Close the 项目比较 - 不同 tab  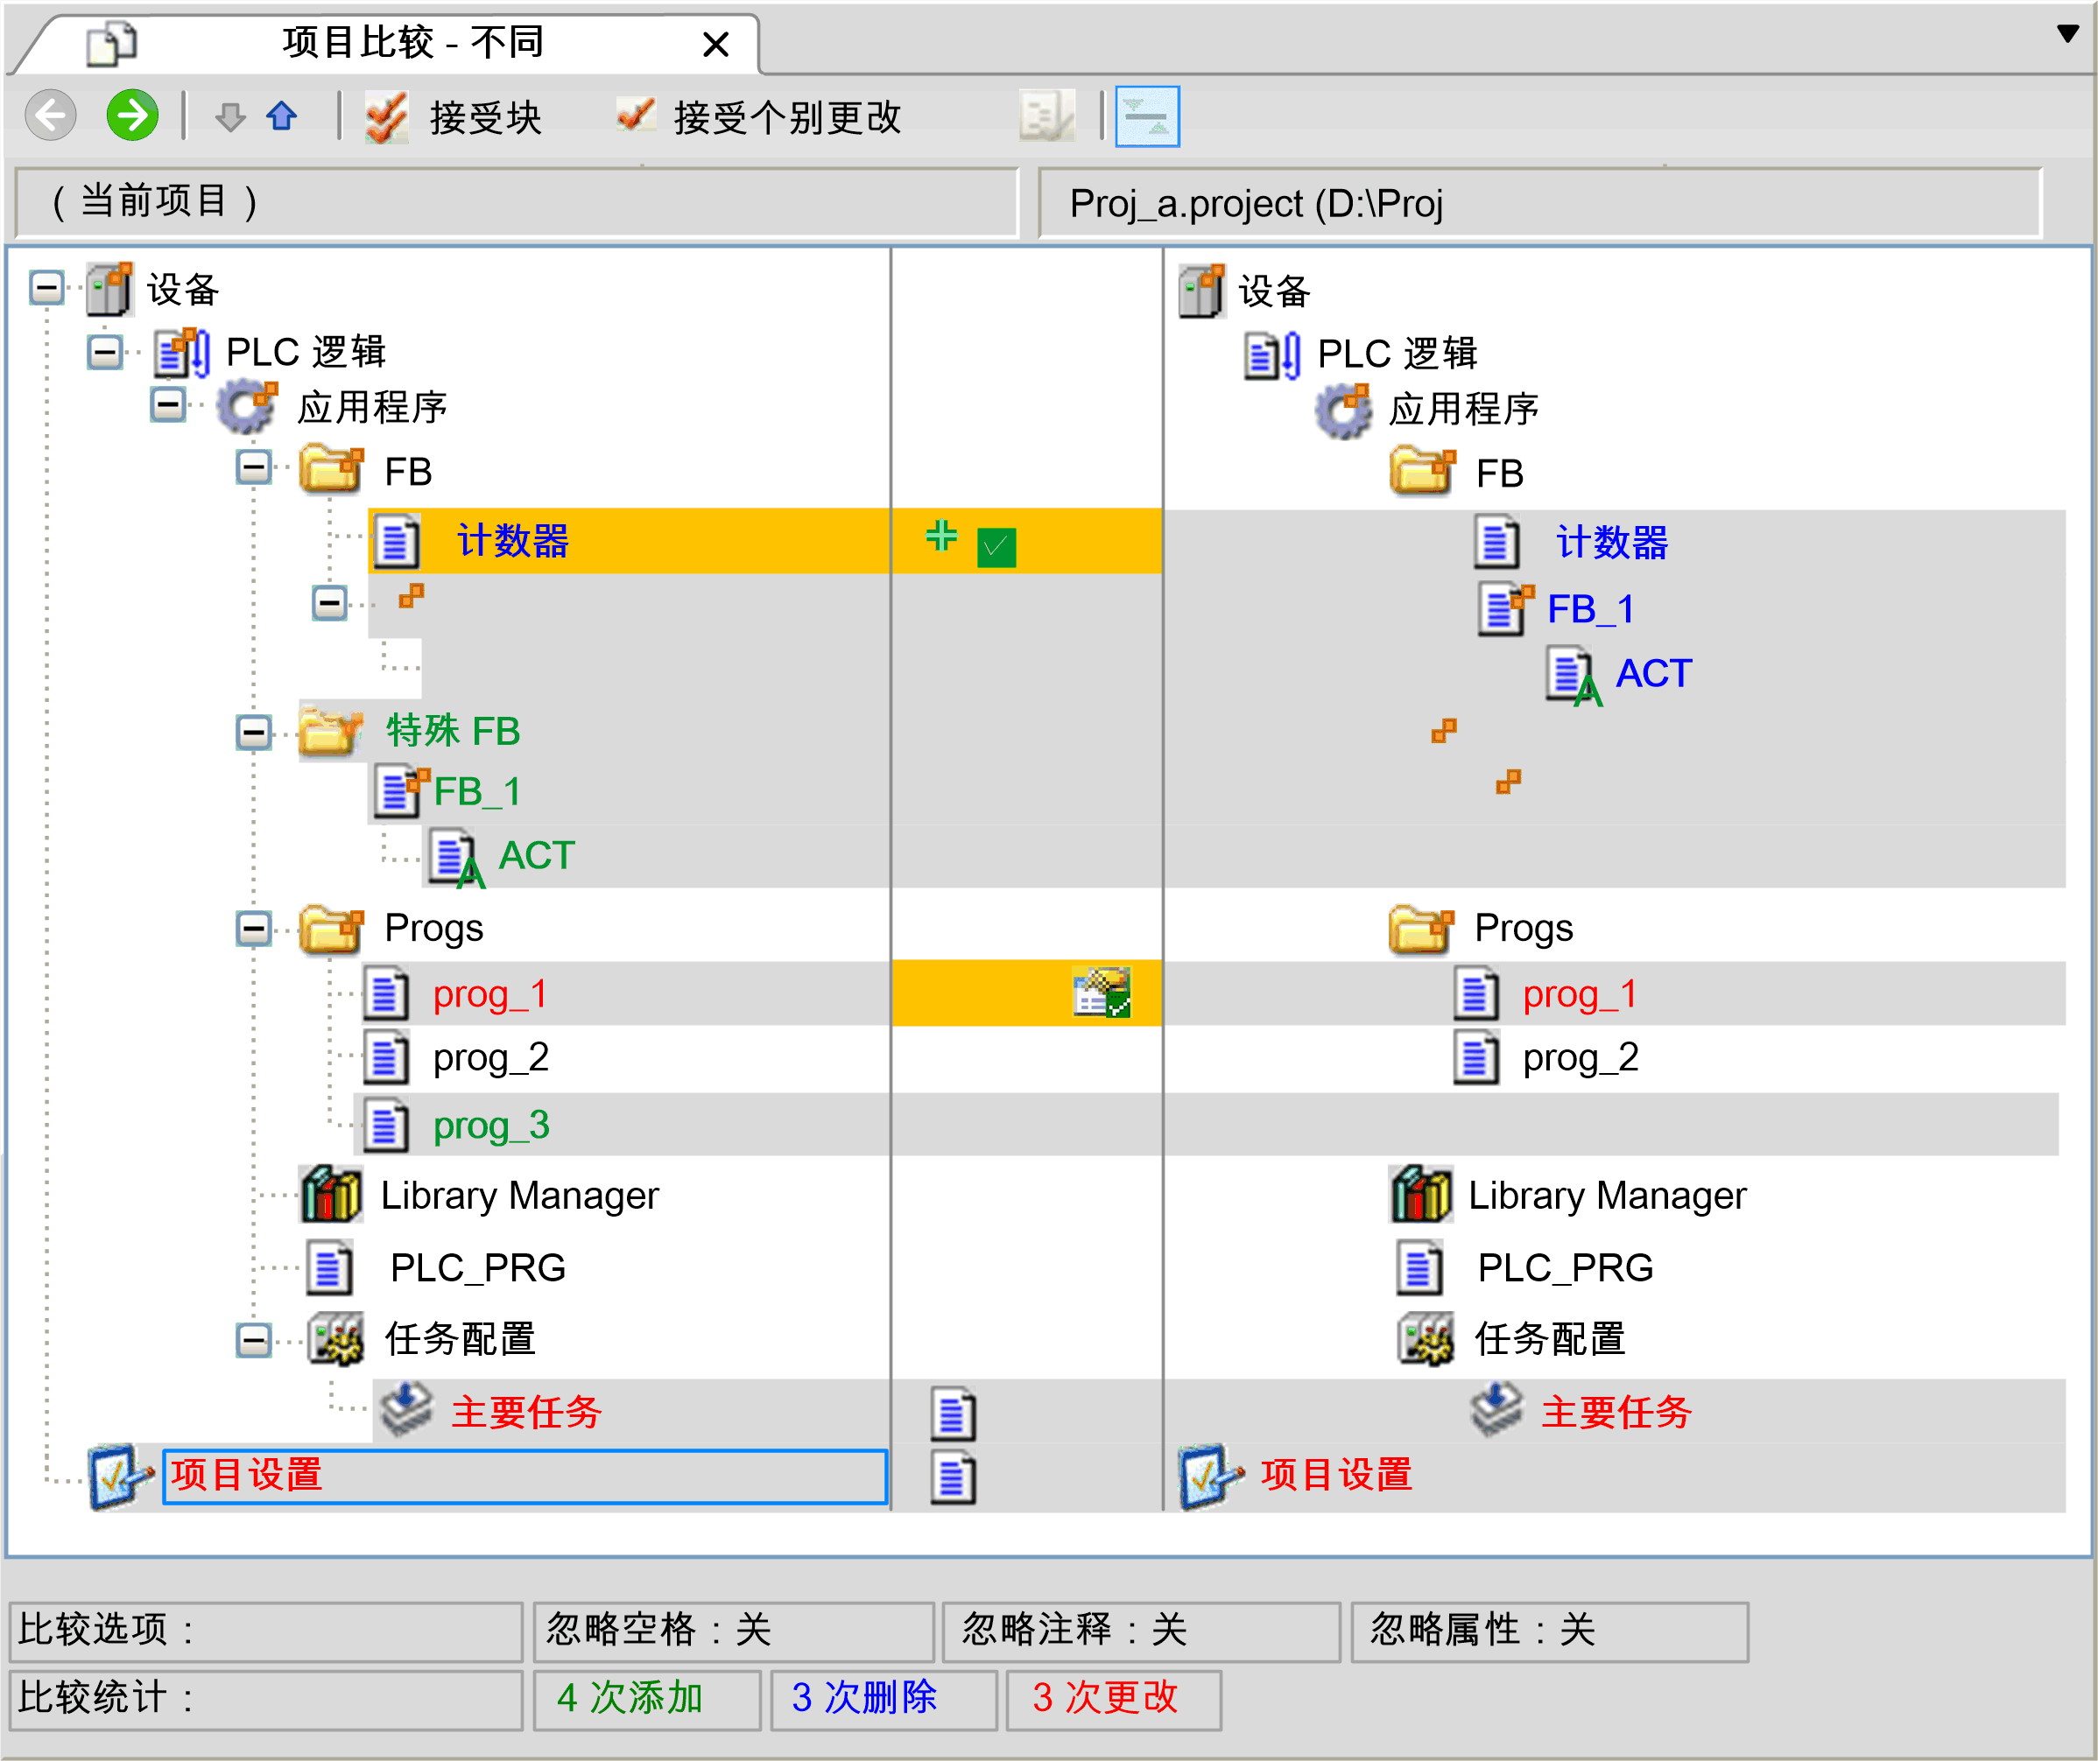click(715, 44)
